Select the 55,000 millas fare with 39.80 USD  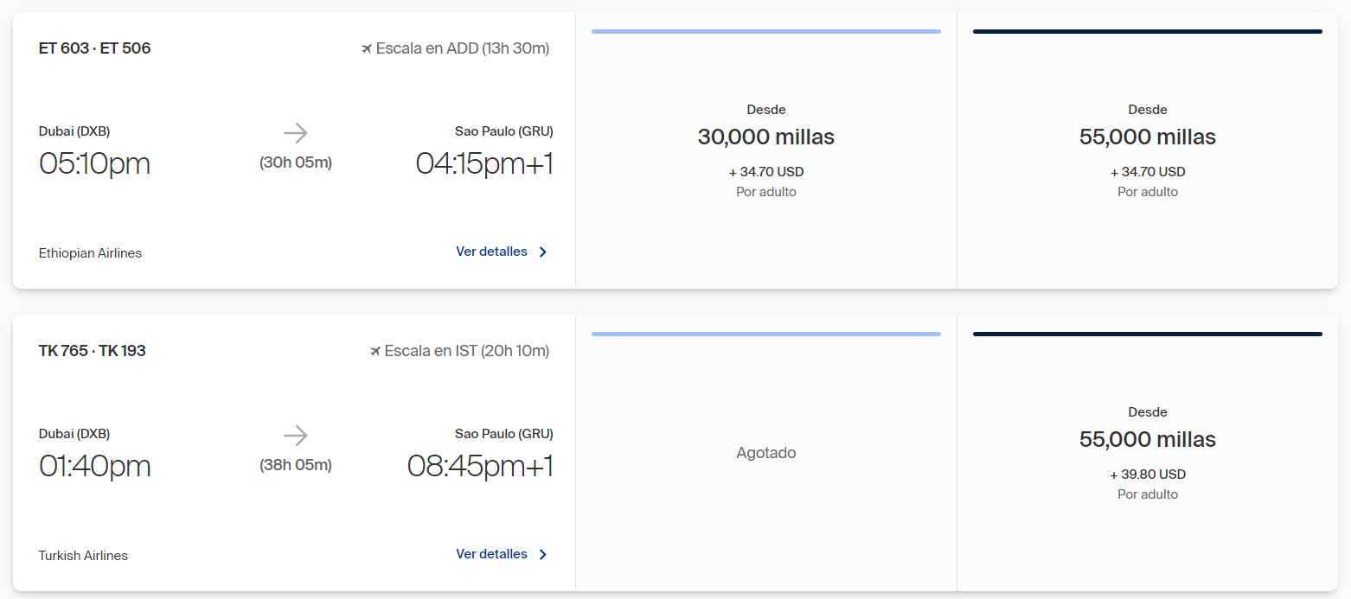[x=1148, y=453]
